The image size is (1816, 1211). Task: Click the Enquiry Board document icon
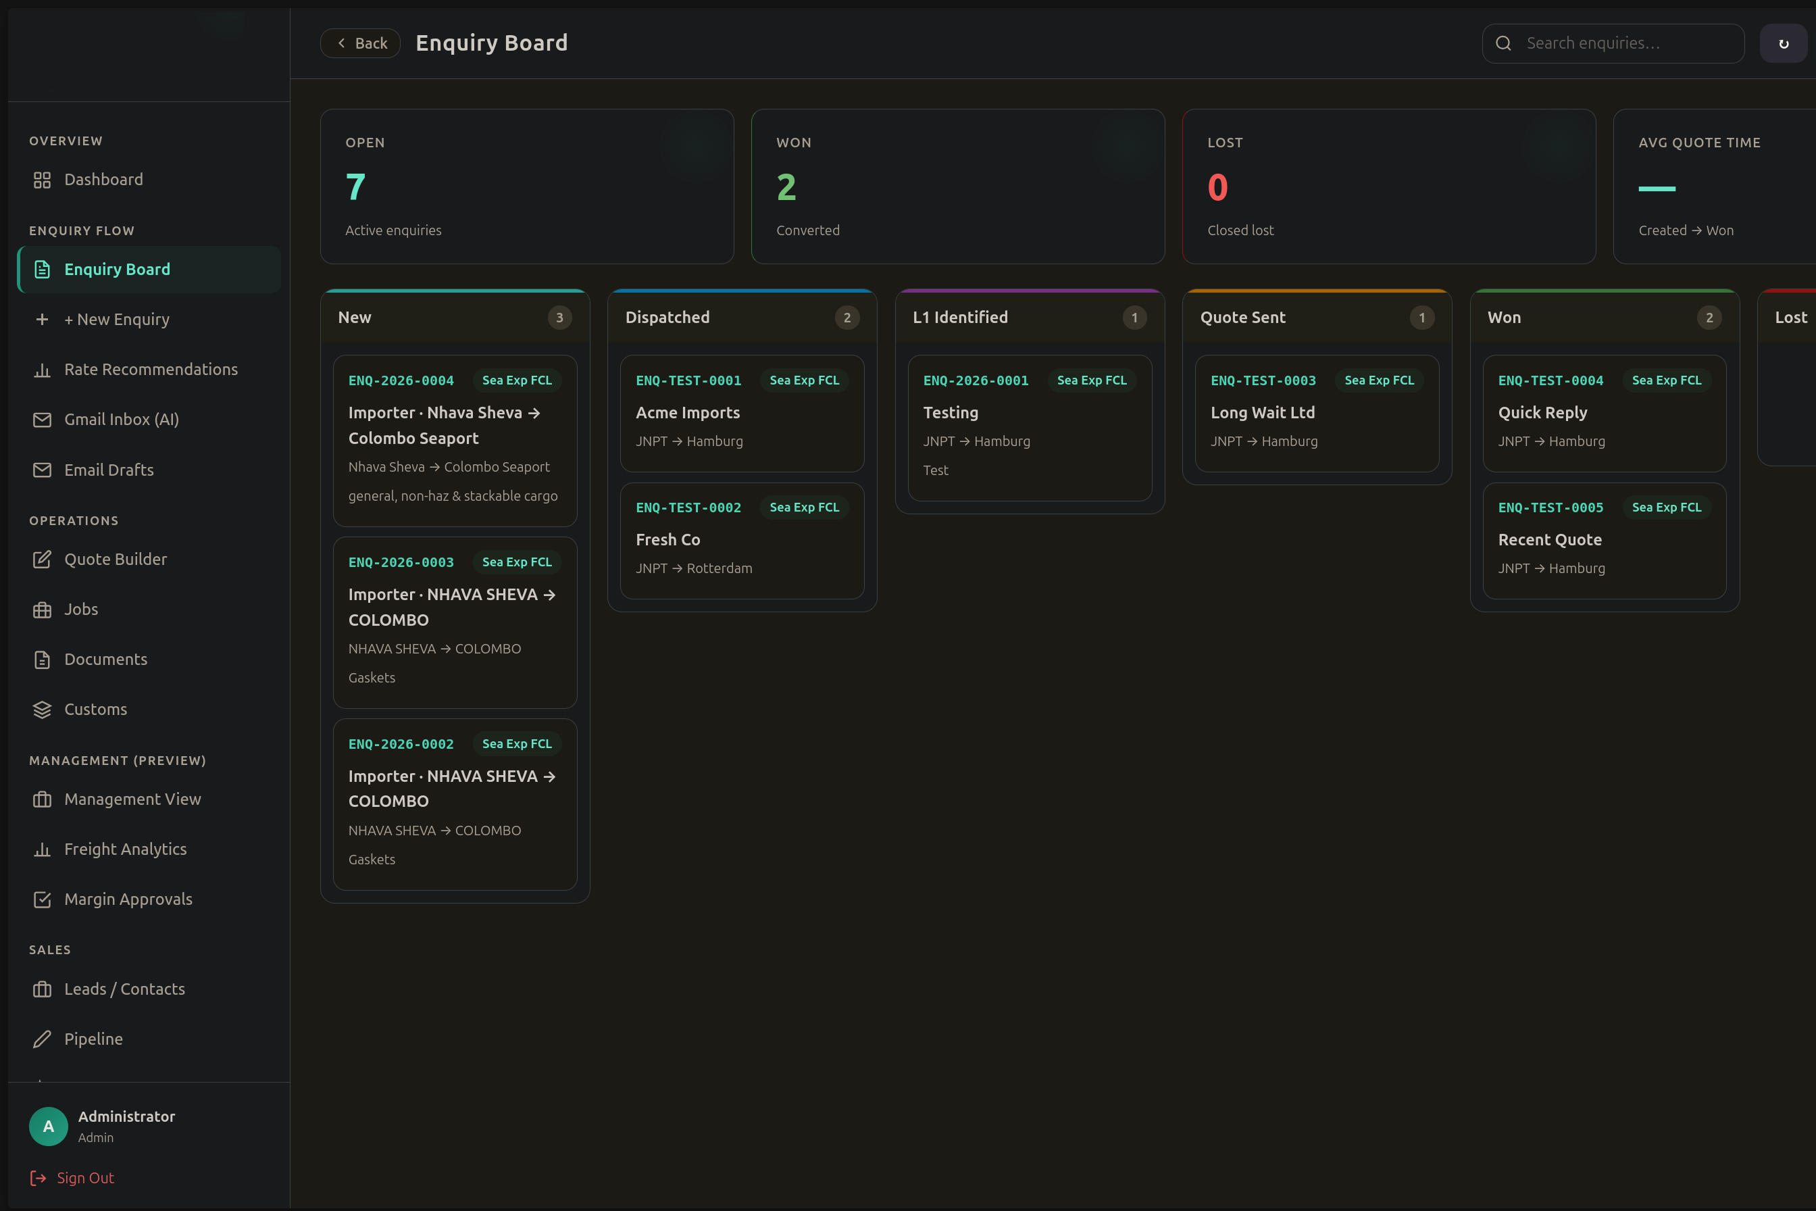[42, 270]
